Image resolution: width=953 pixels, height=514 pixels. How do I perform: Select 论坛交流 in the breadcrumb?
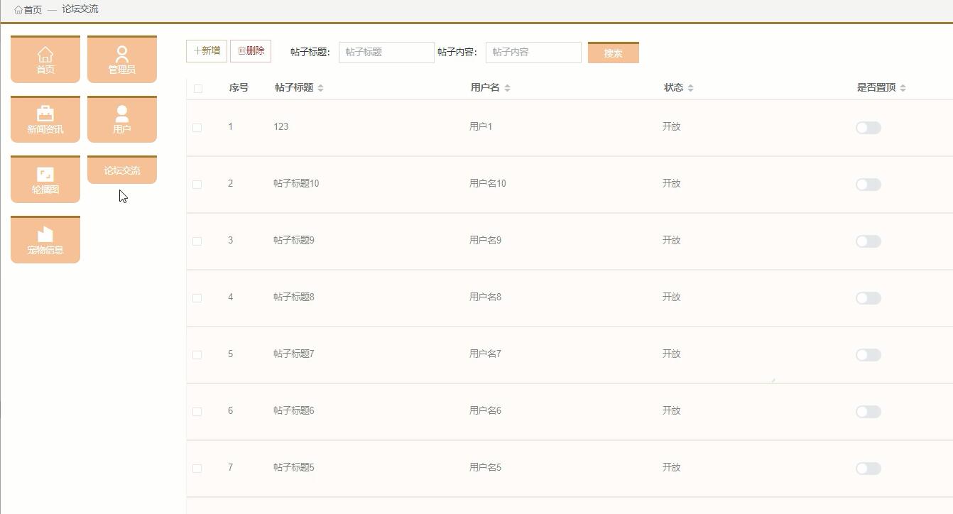[x=80, y=9]
